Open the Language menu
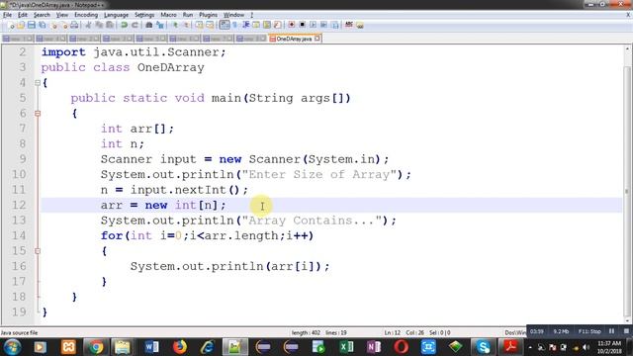This screenshot has height=356, width=633. (x=116, y=15)
